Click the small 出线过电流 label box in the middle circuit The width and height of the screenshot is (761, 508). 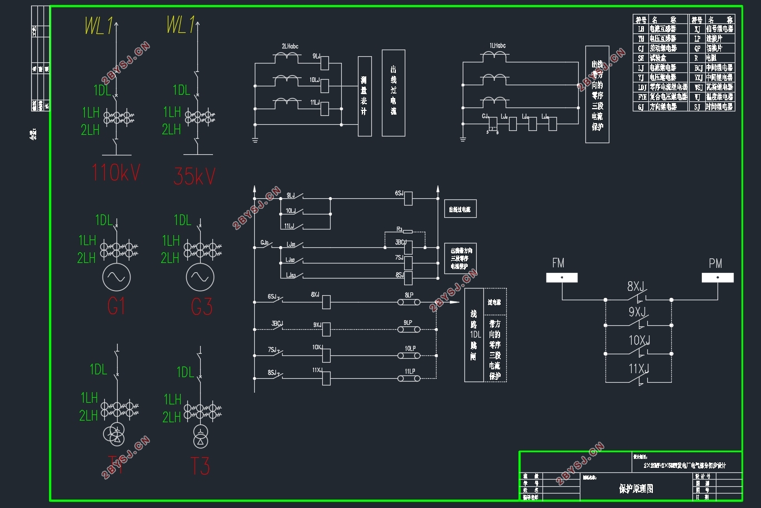(461, 209)
